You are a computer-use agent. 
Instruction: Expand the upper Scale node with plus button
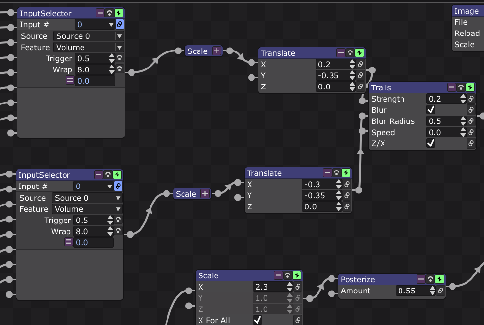click(x=217, y=51)
